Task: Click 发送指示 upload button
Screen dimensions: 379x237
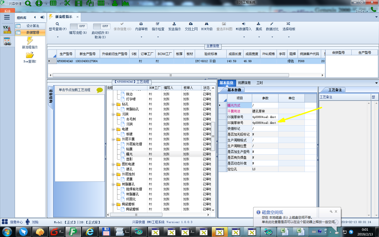Action: (174, 27)
